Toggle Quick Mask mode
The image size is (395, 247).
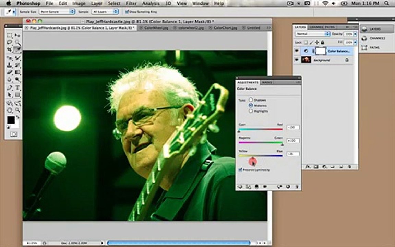(14, 134)
